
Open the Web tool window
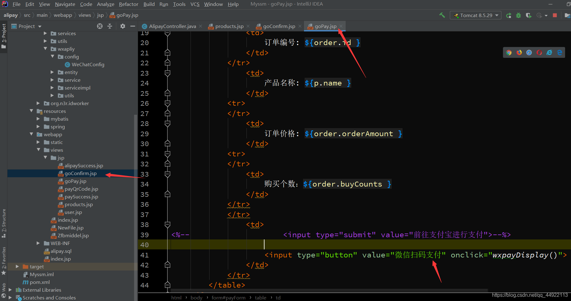click(4, 290)
